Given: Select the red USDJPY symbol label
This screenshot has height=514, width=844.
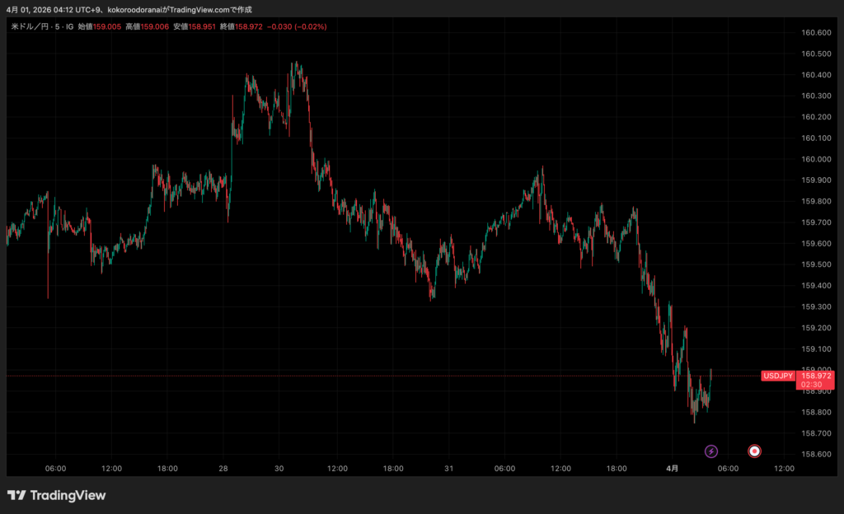Looking at the screenshot, I should tap(778, 376).
